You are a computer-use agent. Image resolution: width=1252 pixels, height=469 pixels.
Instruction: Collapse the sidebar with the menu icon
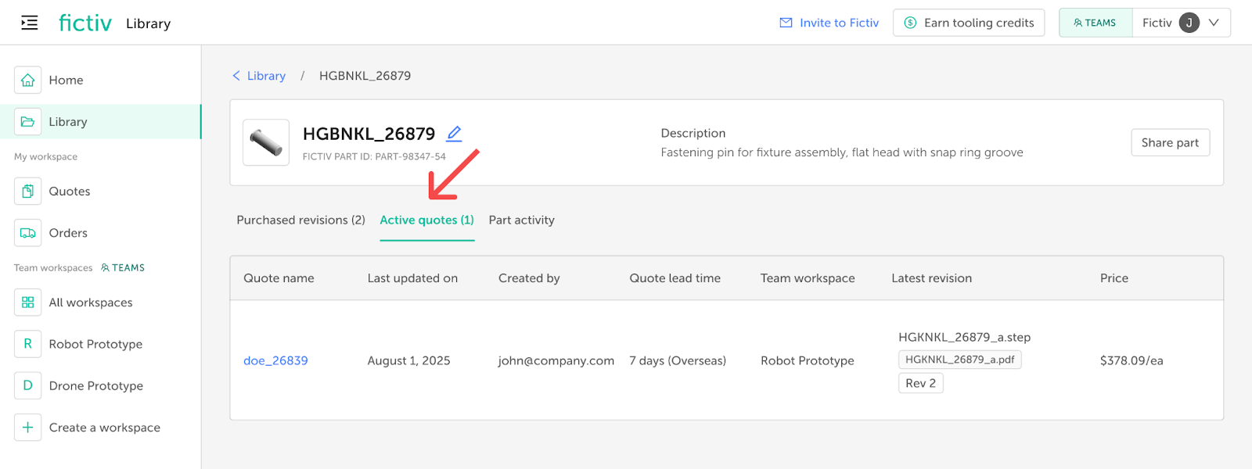(x=29, y=23)
